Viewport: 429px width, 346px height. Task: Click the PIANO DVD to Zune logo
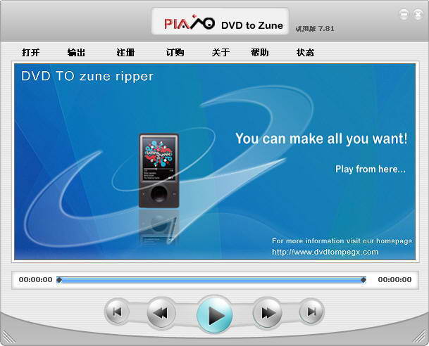tap(220, 21)
